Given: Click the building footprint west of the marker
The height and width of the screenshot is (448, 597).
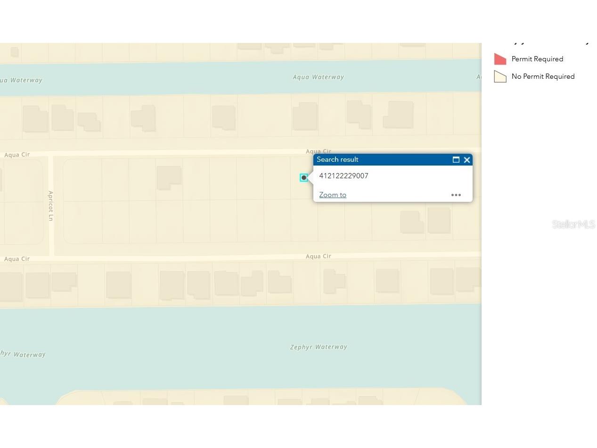Looking at the screenshot, I should pos(168,177).
